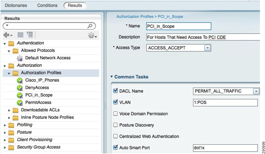This screenshot has width=265, height=154.
Task: Switch to tree view icon
Action: coord(30,35)
